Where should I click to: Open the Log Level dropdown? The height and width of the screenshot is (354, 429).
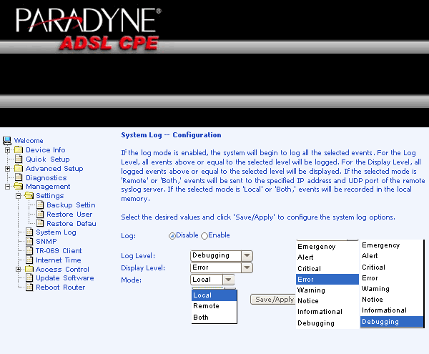222,256
